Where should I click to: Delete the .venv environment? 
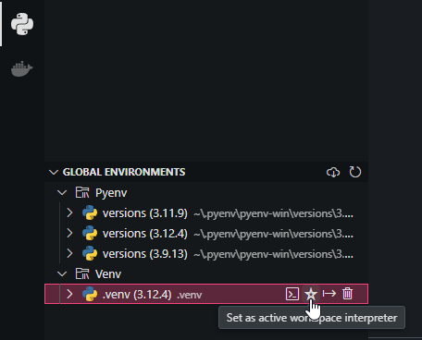tap(347, 294)
